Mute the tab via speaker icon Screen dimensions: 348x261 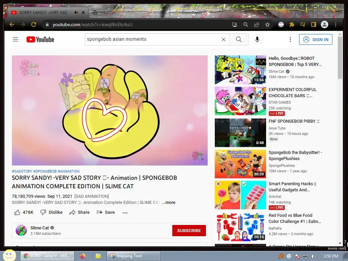pos(76,13)
